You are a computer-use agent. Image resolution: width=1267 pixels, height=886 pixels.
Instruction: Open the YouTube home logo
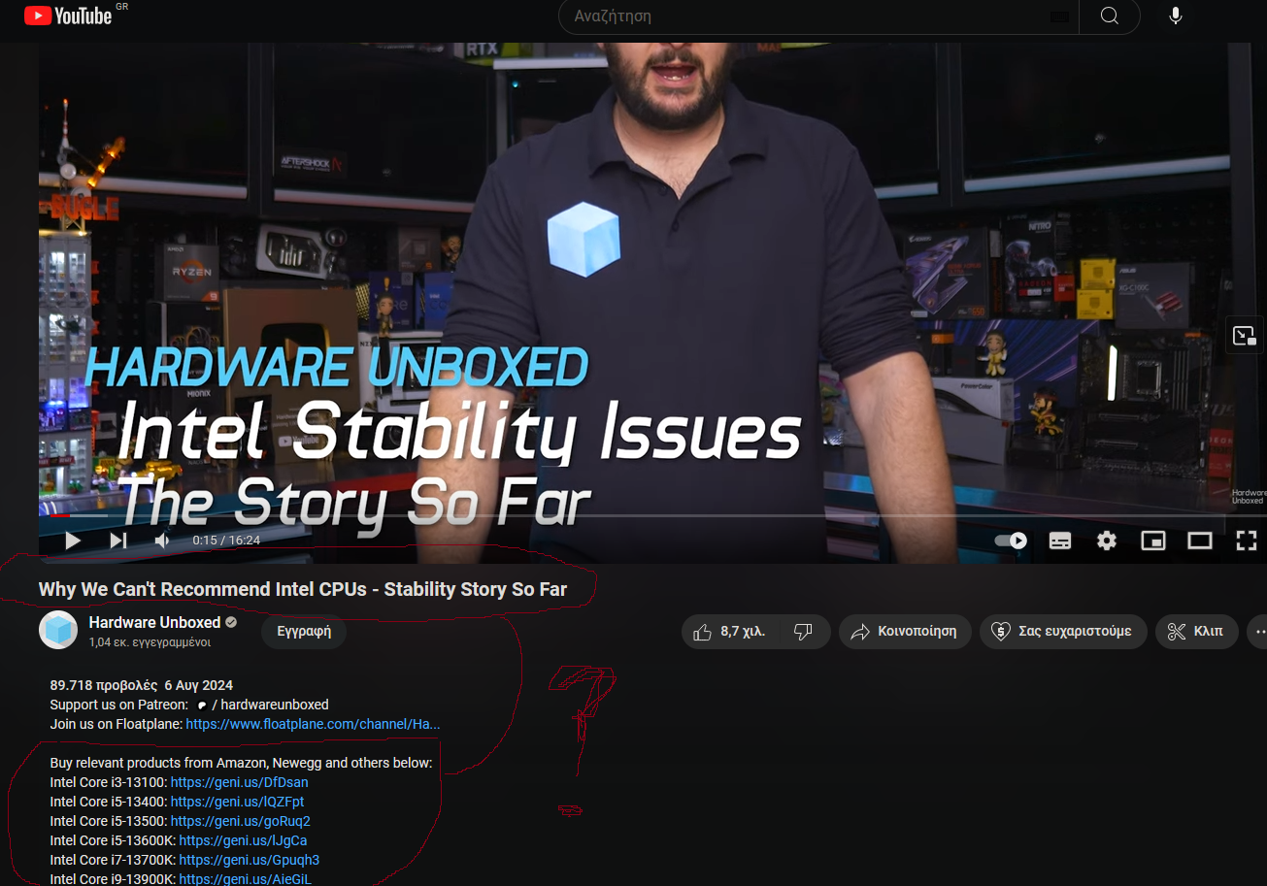(68, 16)
